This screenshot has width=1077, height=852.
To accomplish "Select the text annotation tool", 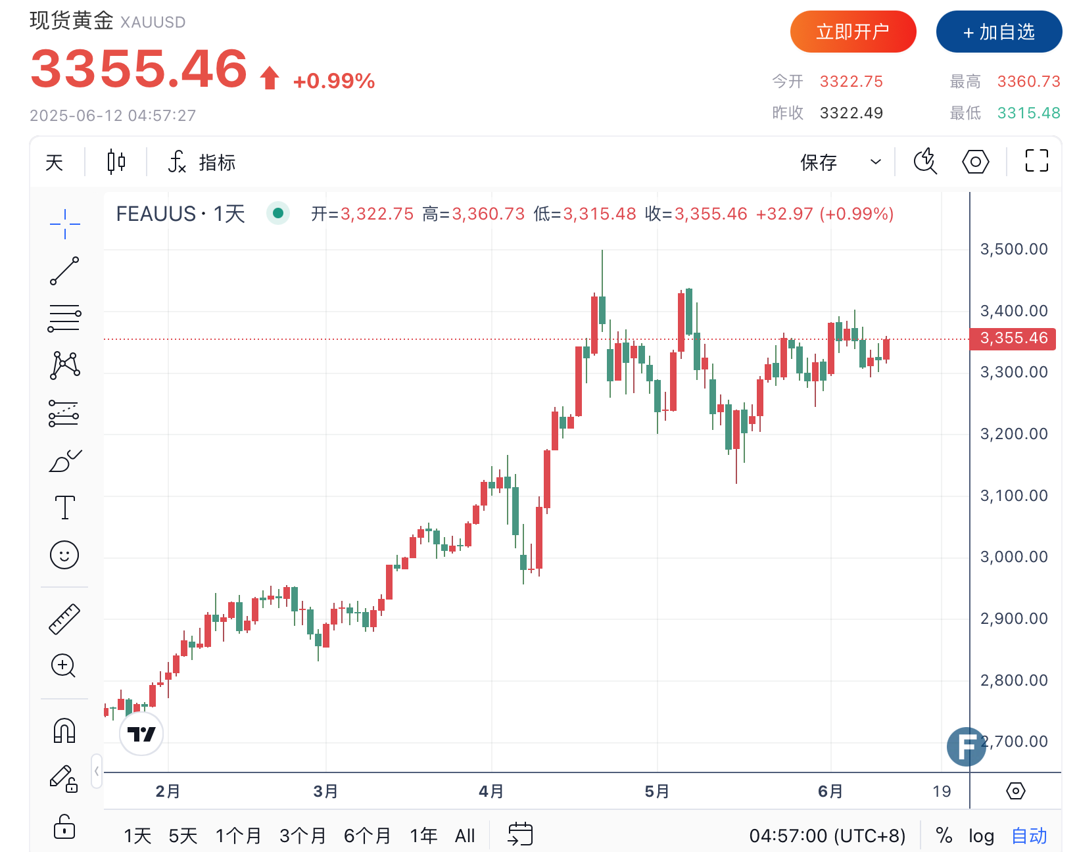I will click(x=64, y=508).
